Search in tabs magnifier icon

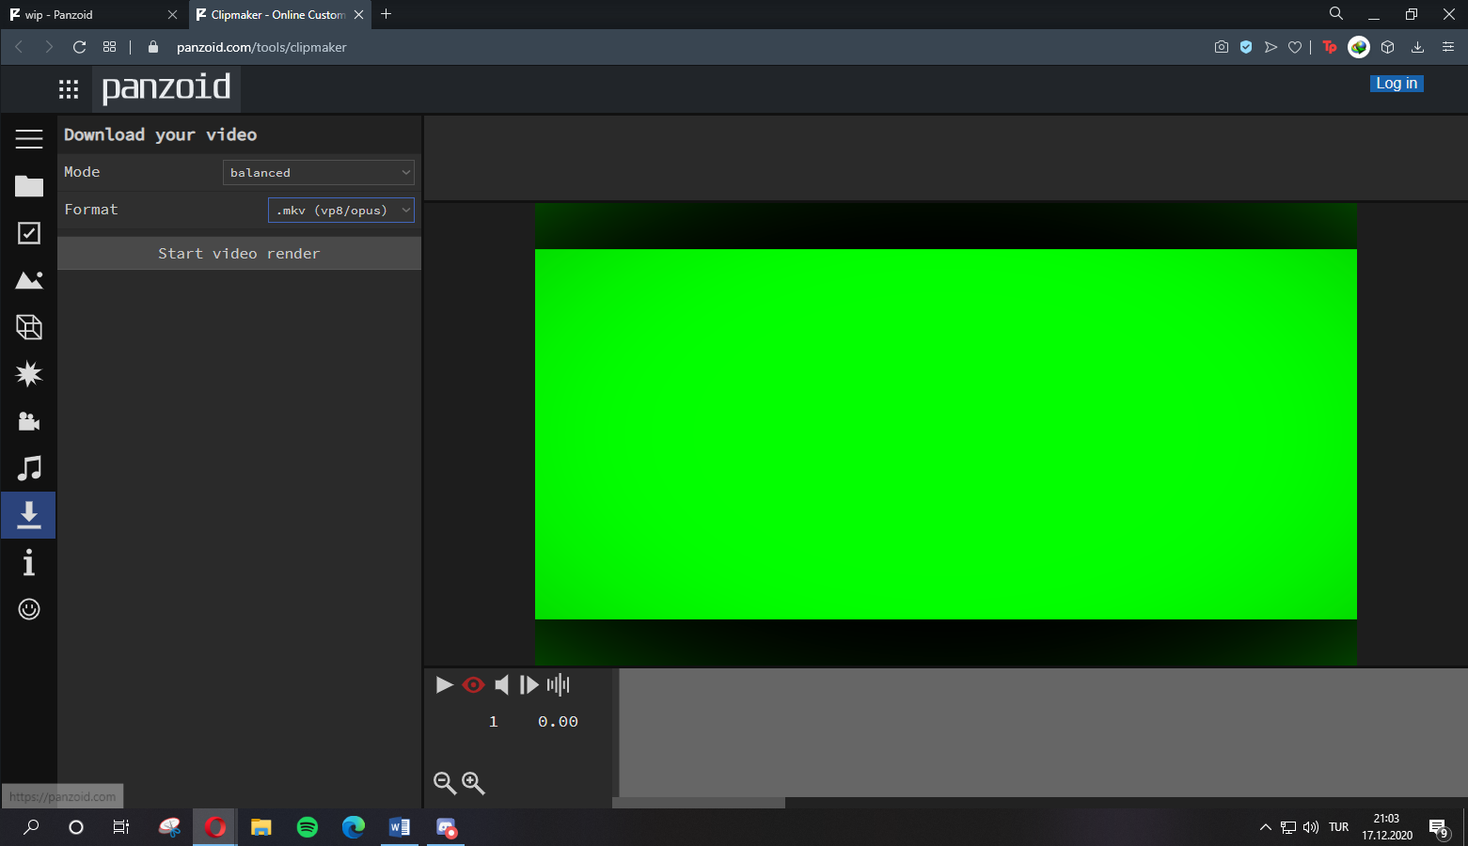[1335, 14]
